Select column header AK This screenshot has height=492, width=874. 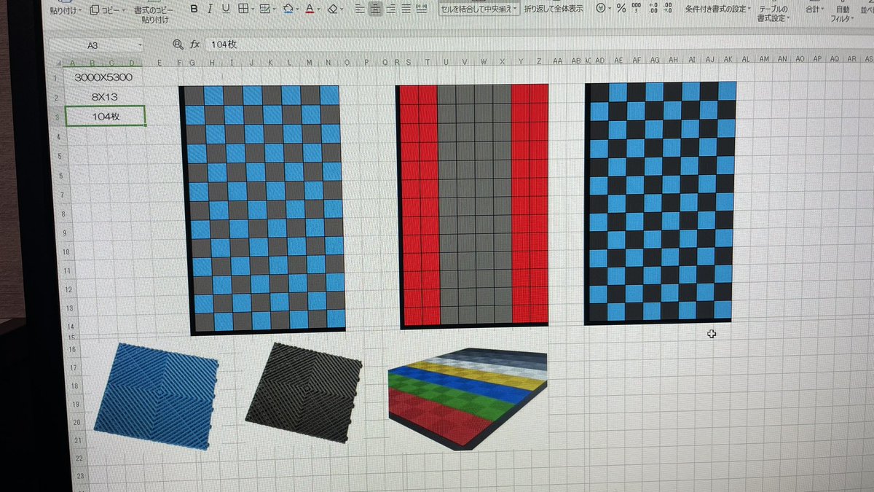pyautogui.click(x=726, y=60)
